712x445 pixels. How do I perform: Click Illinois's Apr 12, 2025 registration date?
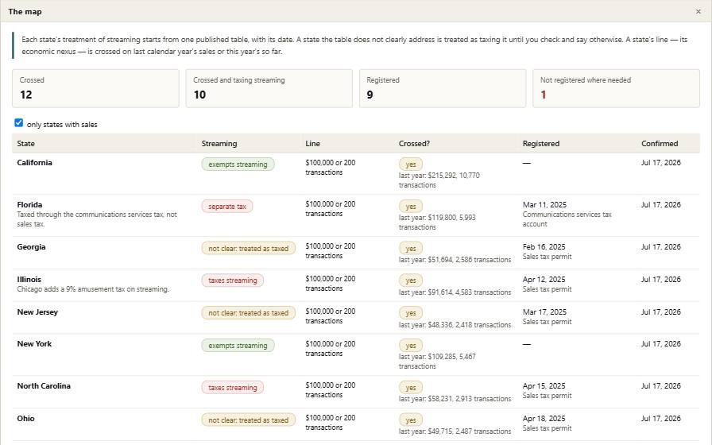(544, 279)
